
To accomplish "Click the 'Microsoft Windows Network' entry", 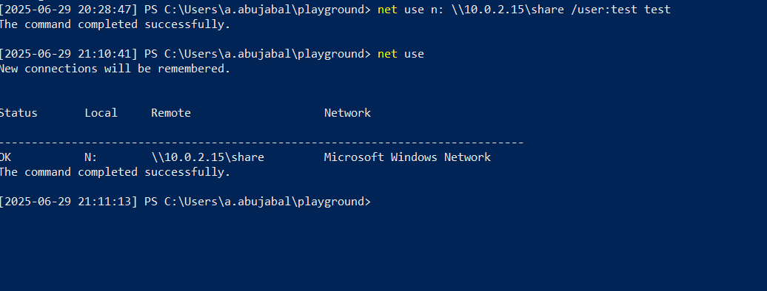I will (x=407, y=157).
